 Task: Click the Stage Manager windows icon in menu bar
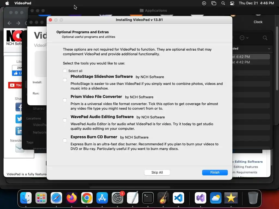pyautogui.click(x=214, y=3)
